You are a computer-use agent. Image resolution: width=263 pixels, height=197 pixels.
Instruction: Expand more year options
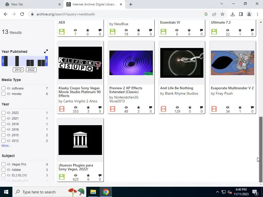tap(6, 146)
